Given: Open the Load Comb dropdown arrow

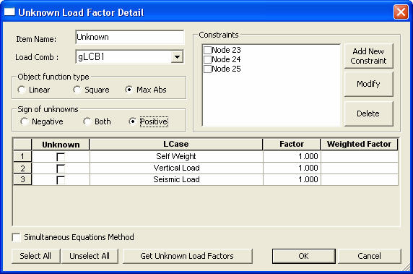Looking at the screenshot, I should (x=177, y=56).
